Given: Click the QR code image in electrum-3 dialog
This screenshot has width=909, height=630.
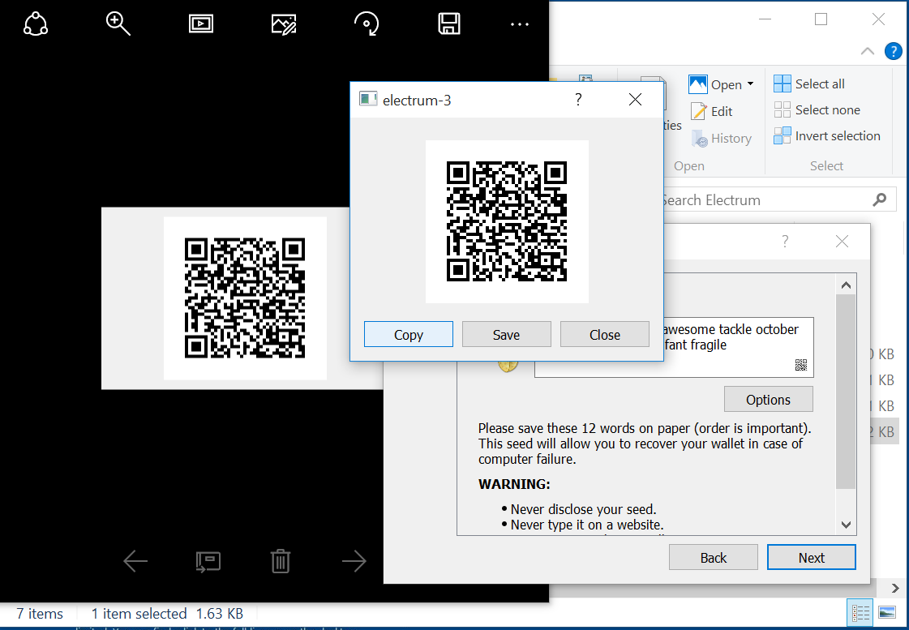Looking at the screenshot, I should (507, 221).
